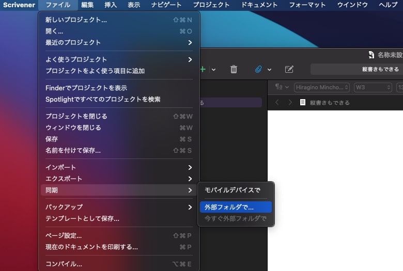
Task: Choose プロジェクトを閉じる
Action: coord(119,116)
